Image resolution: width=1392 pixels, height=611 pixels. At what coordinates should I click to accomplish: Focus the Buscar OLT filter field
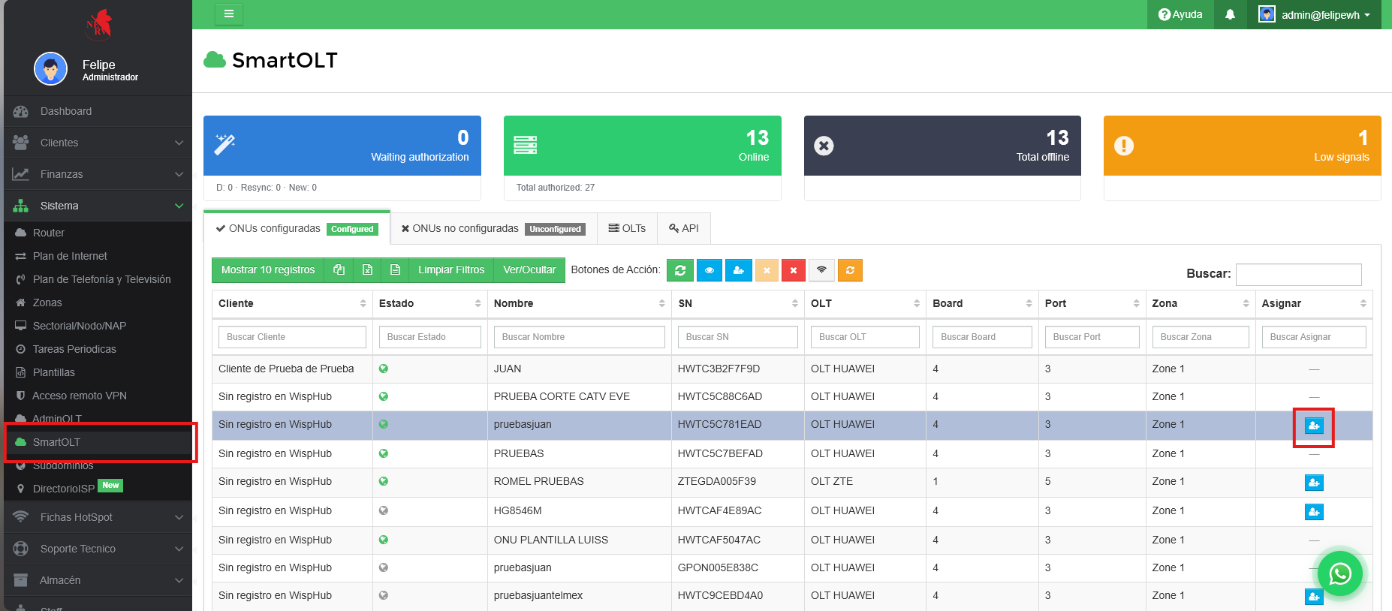(865, 337)
